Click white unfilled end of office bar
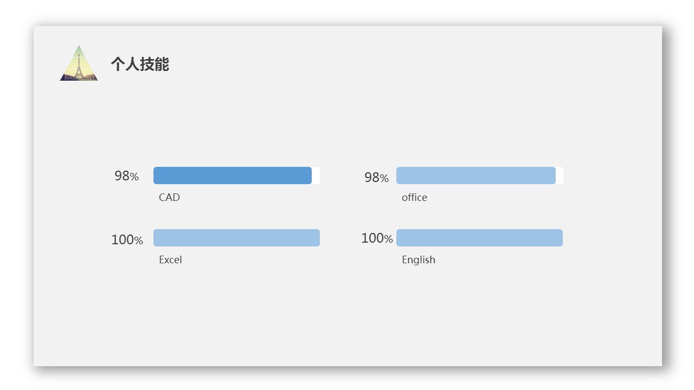Viewport: 694px width, 390px height. [x=560, y=175]
